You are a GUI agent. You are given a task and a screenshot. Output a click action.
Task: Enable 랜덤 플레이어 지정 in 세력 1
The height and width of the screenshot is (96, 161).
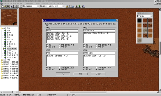point(59,45)
